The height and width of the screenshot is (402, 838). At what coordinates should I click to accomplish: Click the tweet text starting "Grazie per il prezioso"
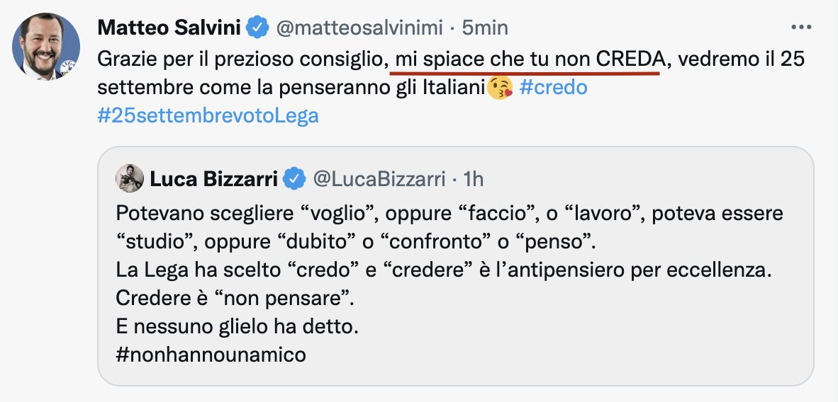click(241, 60)
